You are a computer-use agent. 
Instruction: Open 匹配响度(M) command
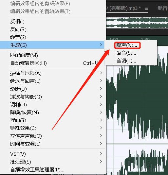pyautogui.click(x=24, y=55)
